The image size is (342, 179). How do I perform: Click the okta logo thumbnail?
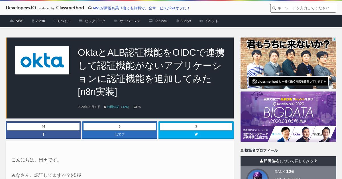coord(42,60)
